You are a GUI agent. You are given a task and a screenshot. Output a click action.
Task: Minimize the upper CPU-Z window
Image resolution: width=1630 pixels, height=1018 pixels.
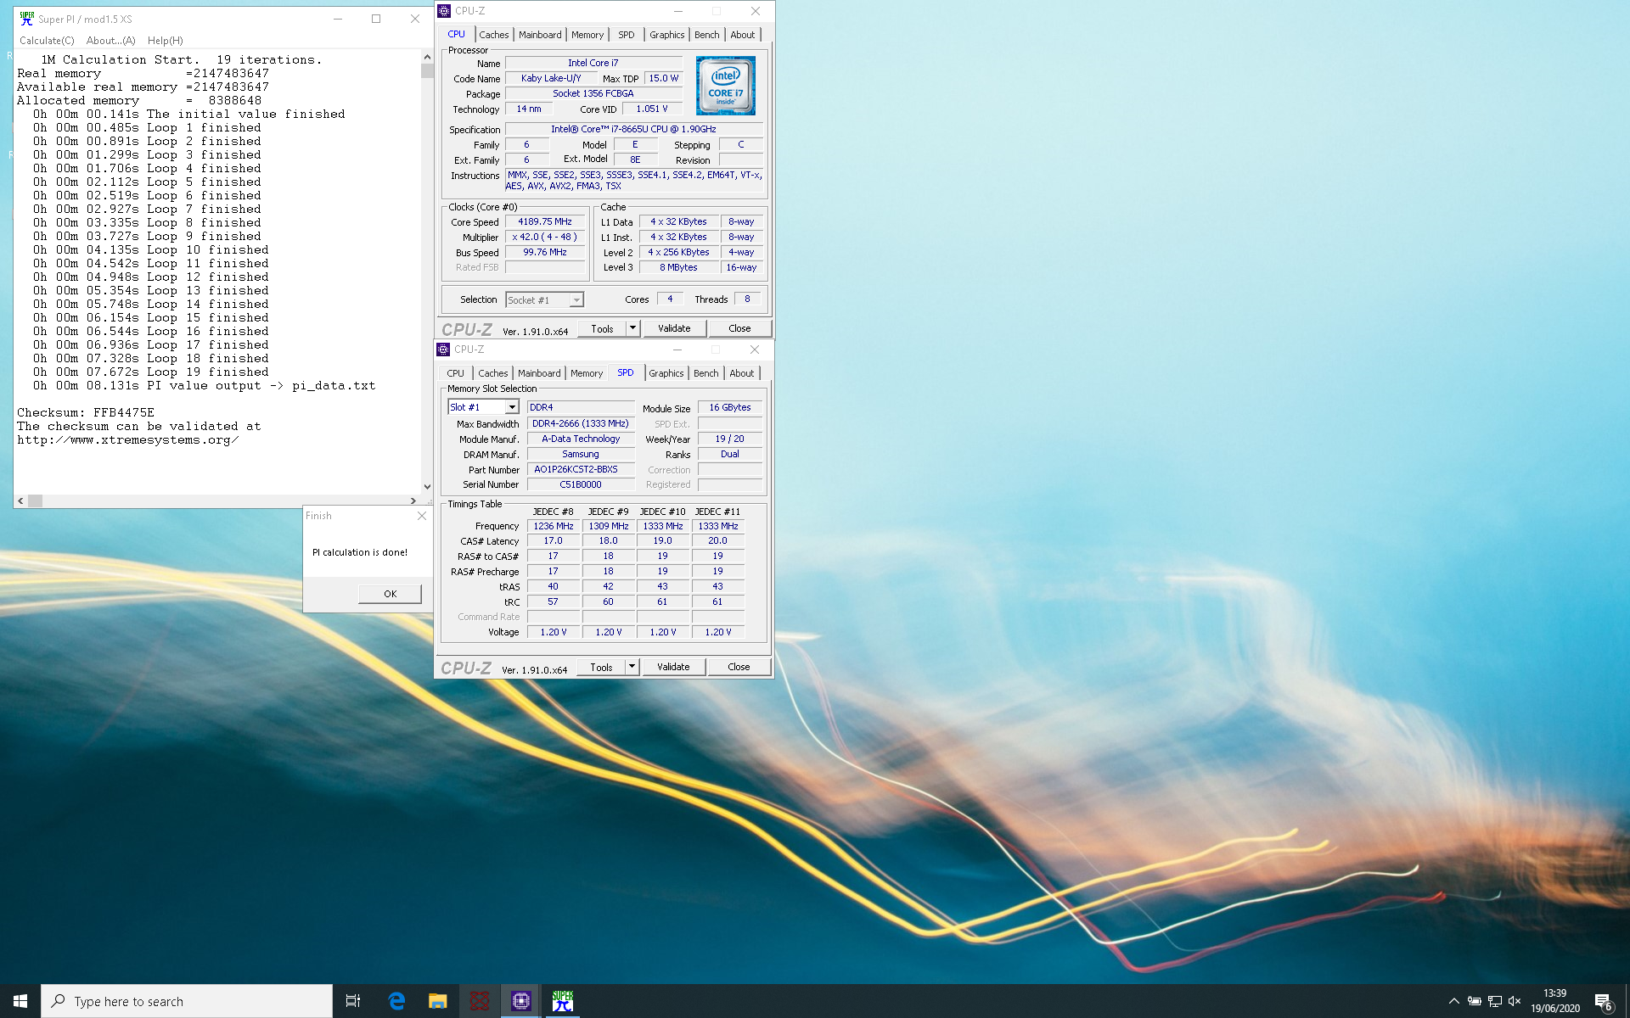point(677,11)
